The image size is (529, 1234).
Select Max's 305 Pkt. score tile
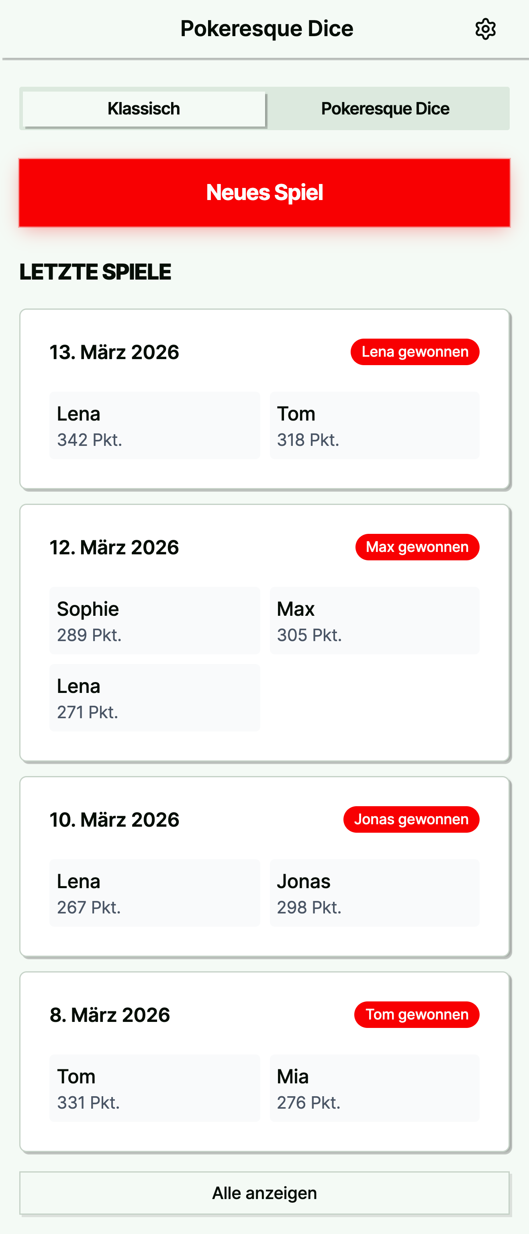pos(374,620)
